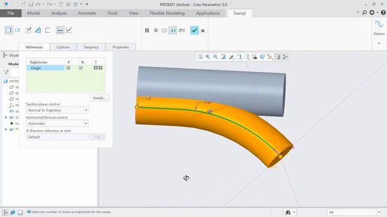Open the Options panel tab
Viewport: 387px width, 217px height.
[x=63, y=47]
